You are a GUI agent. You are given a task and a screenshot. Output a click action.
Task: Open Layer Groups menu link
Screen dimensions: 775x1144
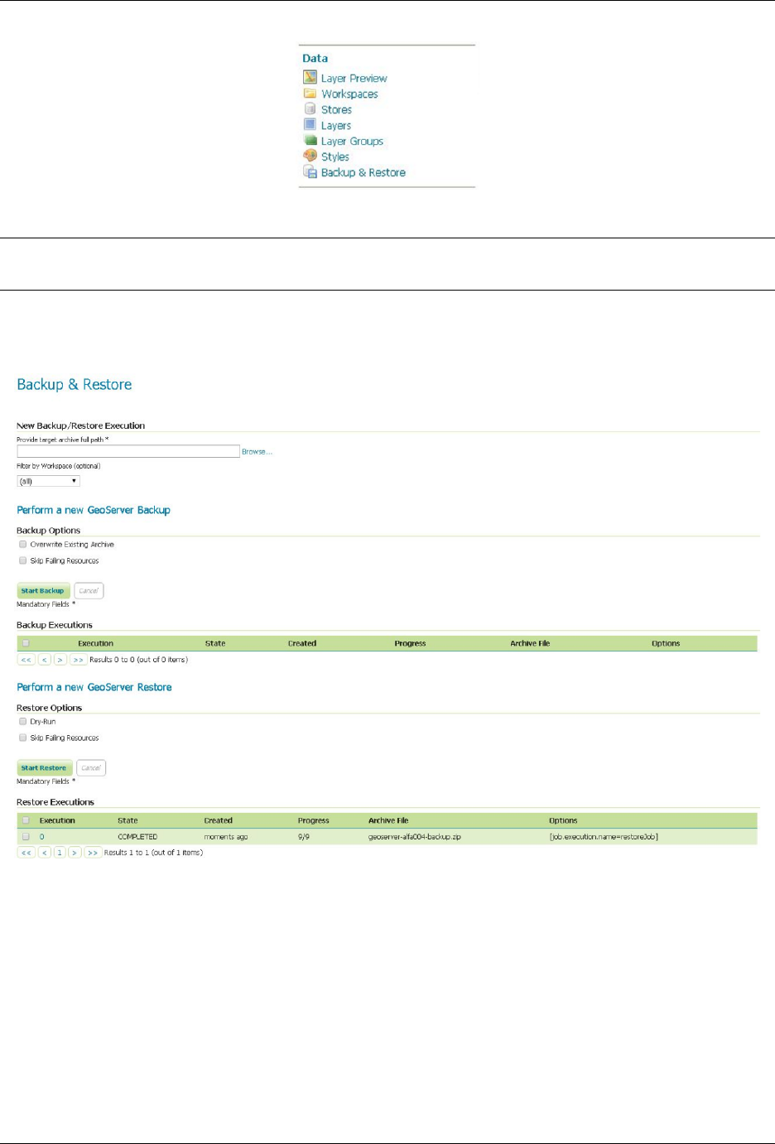(x=352, y=142)
